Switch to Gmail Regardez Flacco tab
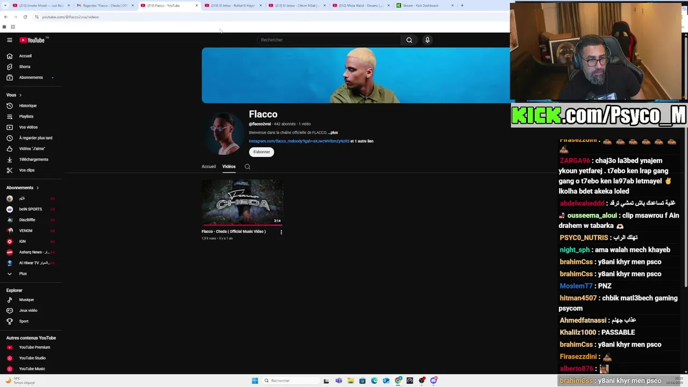688x387 pixels. coord(105,5)
